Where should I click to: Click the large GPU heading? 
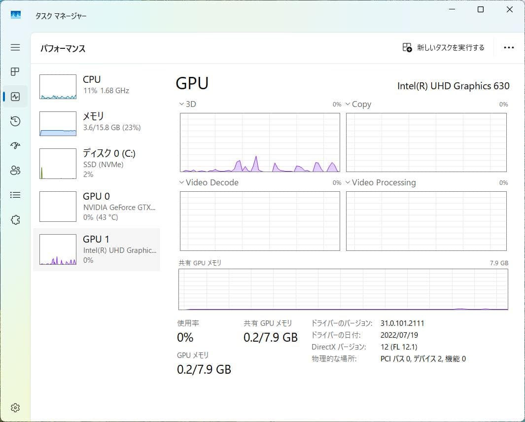click(192, 83)
